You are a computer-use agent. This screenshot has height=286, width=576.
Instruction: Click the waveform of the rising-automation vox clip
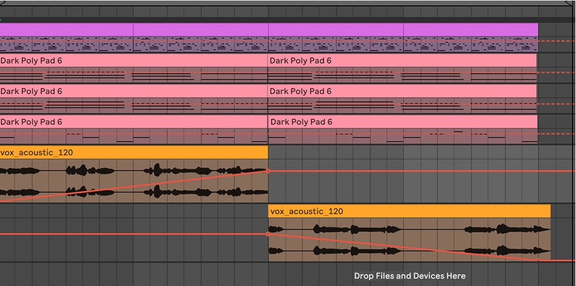(x=134, y=181)
